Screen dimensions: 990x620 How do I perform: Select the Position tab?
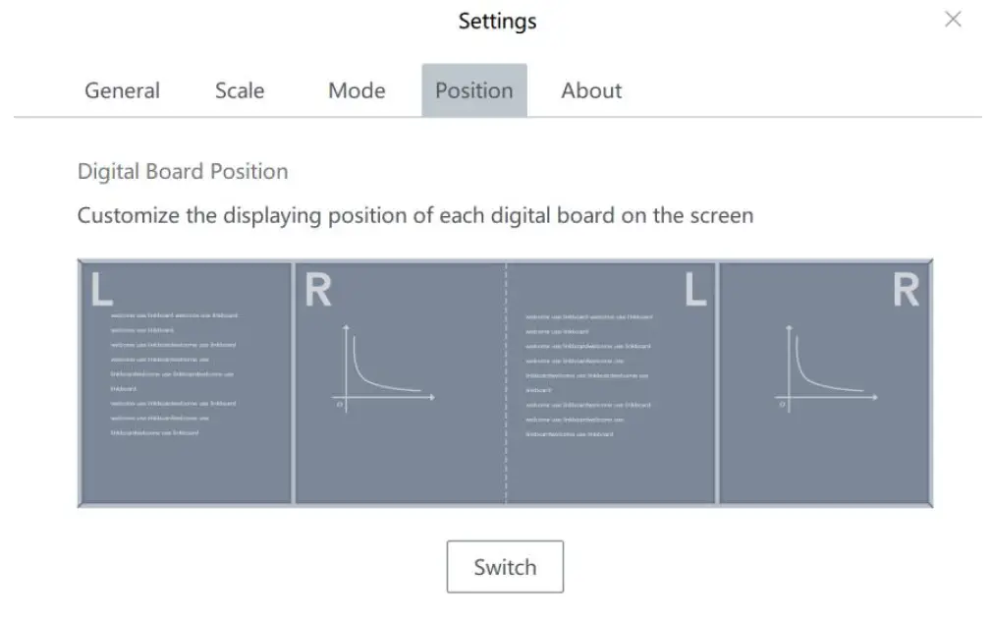tap(474, 90)
